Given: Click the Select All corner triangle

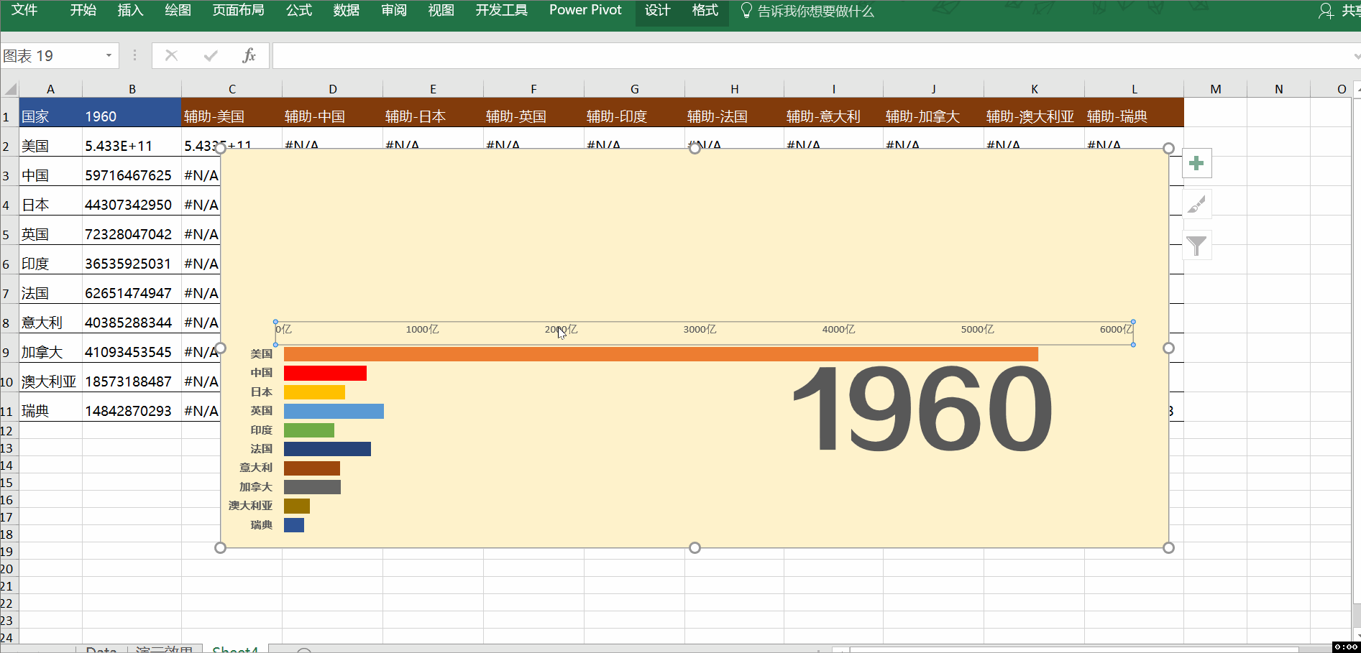Looking at the screenshot, I should tap(10, 89).
